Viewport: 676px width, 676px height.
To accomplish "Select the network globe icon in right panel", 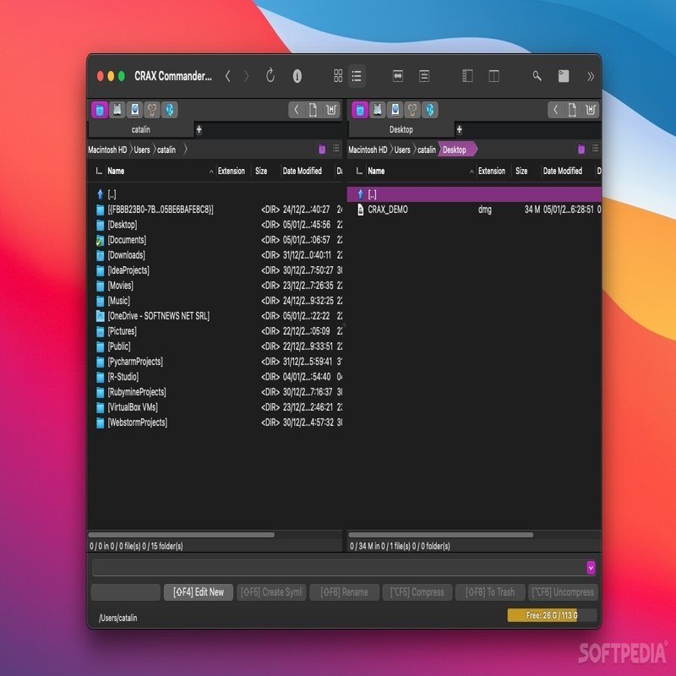I will [430, 110].
